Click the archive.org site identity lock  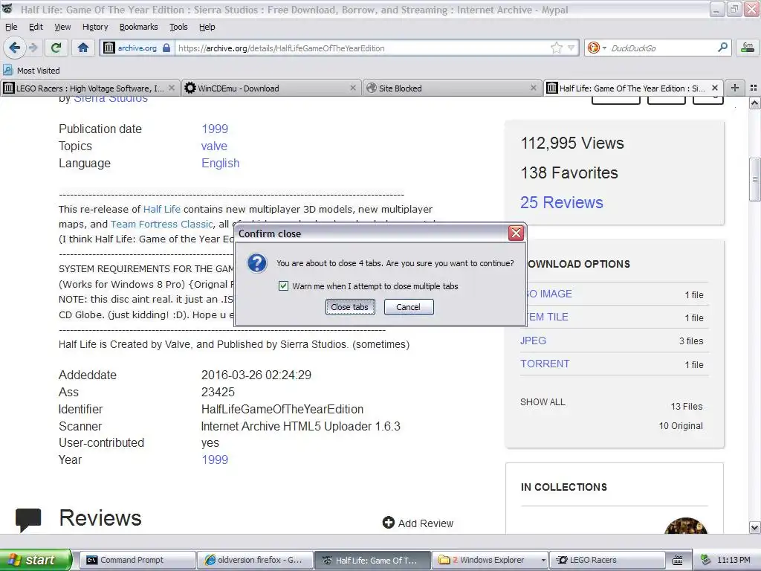coord(137,48)
